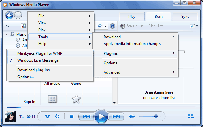Choose Apply media information changes

135,44
